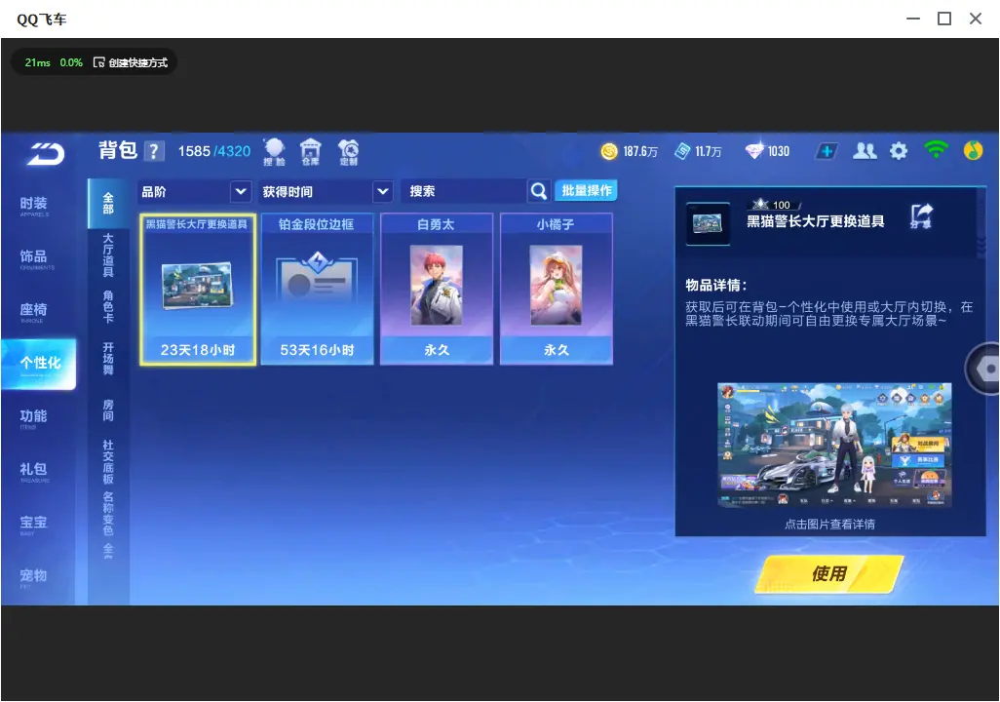Click the 11.7万 coupon balance
The image size is (1000, 702).
(708, 152)
